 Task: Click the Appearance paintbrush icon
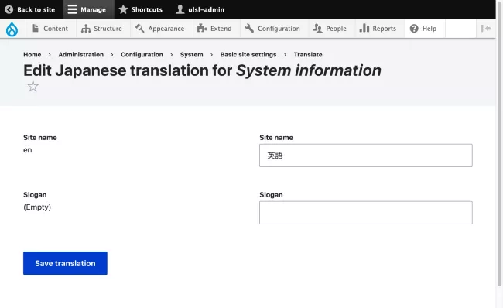[139, 28]
